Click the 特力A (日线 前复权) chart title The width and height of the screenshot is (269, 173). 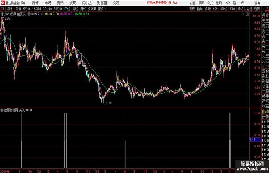click(x=14, y=14)
